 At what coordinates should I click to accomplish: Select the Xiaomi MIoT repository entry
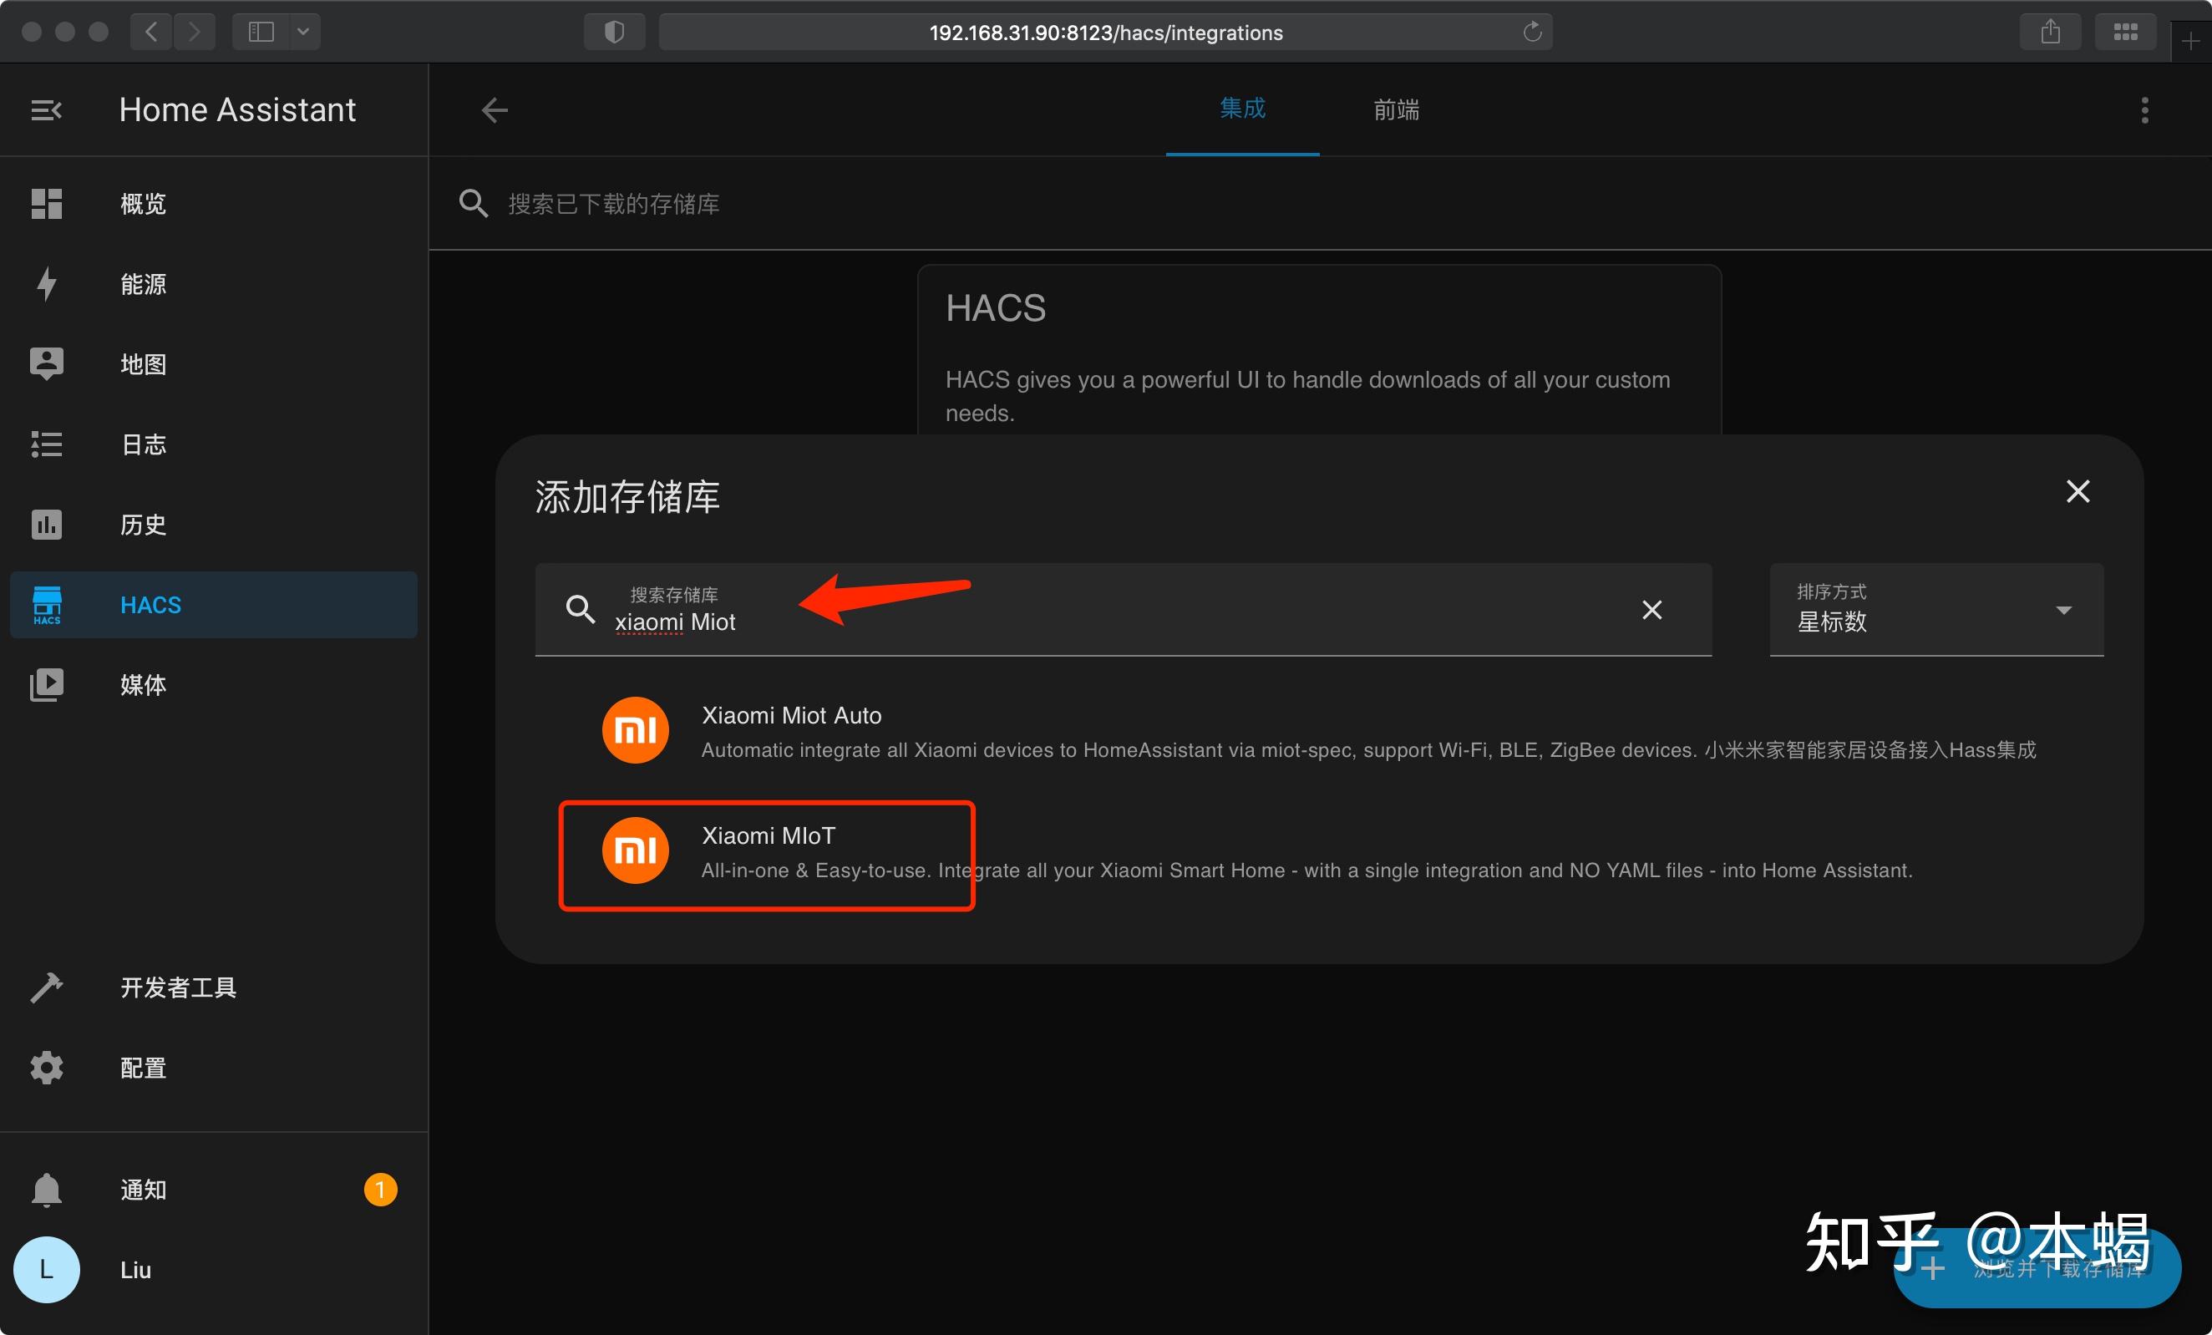point(768,853)
